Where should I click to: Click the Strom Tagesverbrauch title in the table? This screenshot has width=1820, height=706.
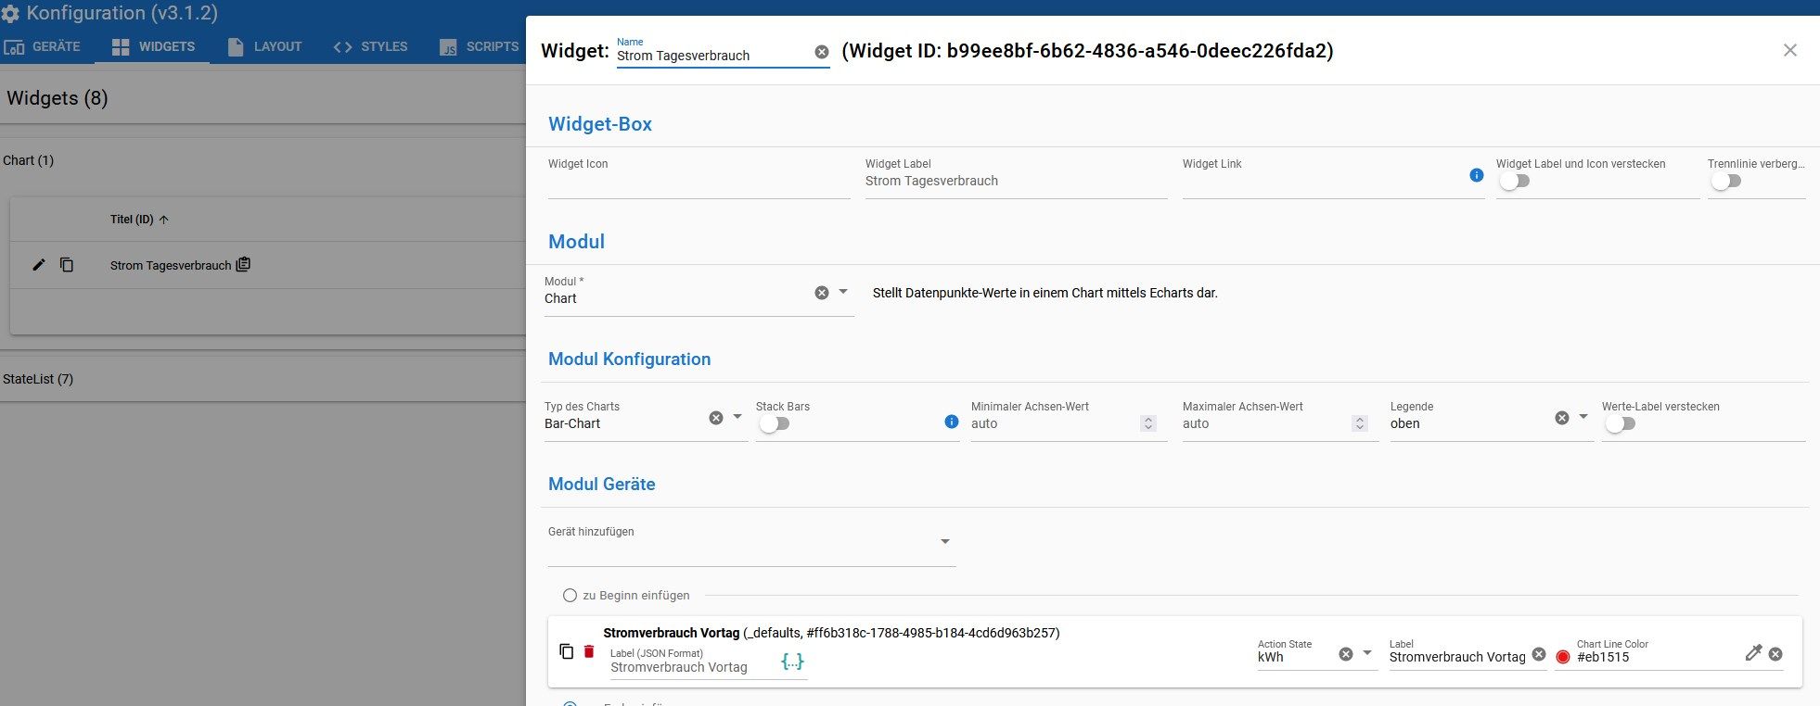pyautogui.click(x=171, y=265)
